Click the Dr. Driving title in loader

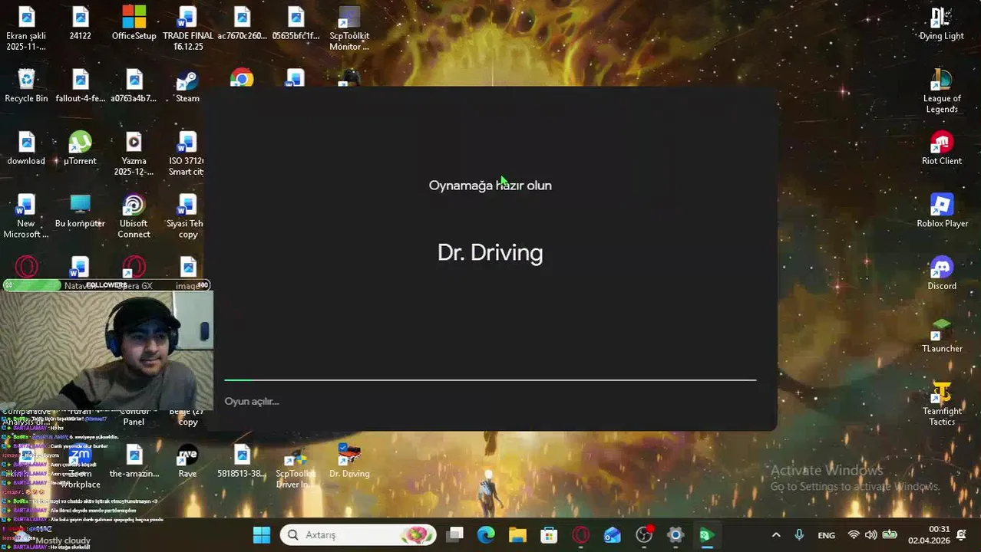tap(490, 253)
